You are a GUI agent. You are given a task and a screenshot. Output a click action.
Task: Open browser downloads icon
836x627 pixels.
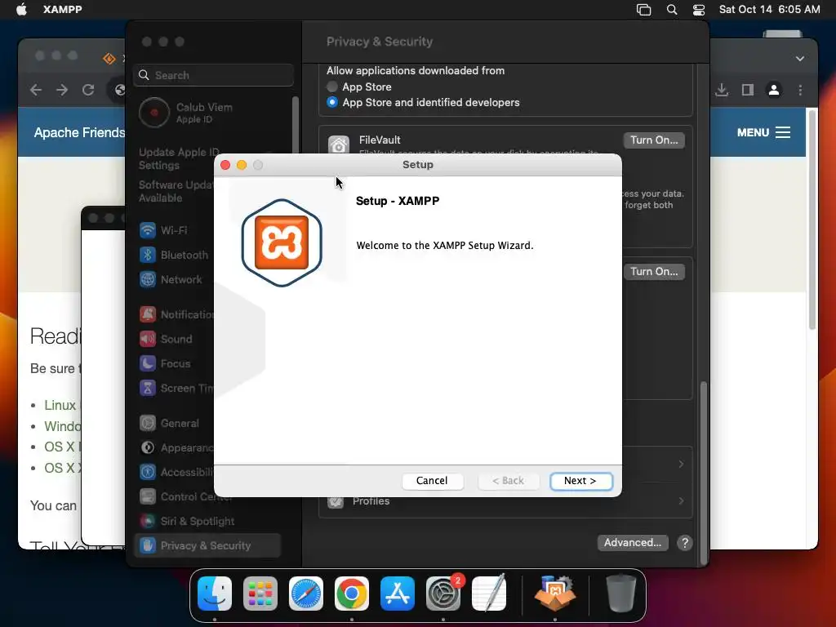coord(722,90)
